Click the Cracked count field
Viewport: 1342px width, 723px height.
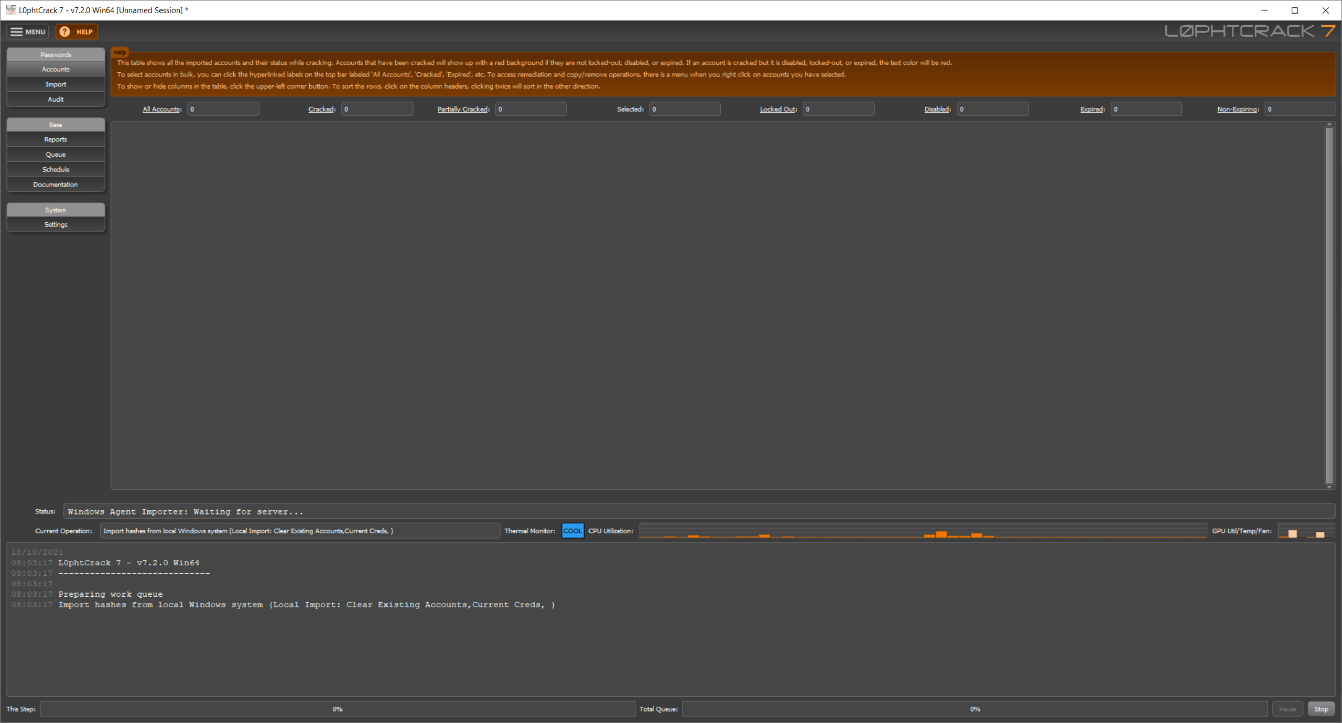coord(377,109)
